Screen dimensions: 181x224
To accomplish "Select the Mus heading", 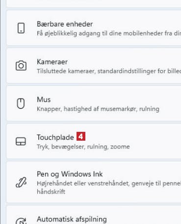I will click(x=44, y=100).
